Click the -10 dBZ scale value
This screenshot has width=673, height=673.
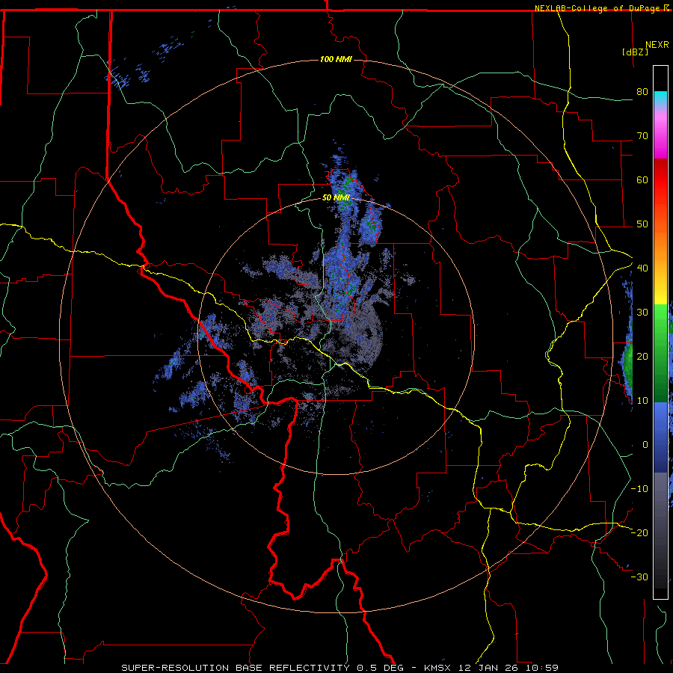click(x=639, y=488)
